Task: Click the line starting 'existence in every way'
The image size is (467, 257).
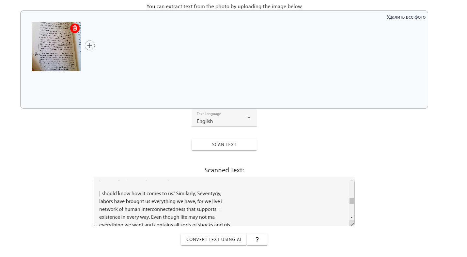Action: coord(157,217)
